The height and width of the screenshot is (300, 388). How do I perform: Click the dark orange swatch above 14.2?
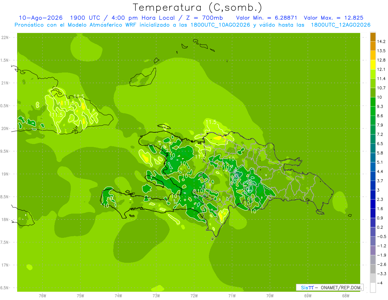pos(373,37)
